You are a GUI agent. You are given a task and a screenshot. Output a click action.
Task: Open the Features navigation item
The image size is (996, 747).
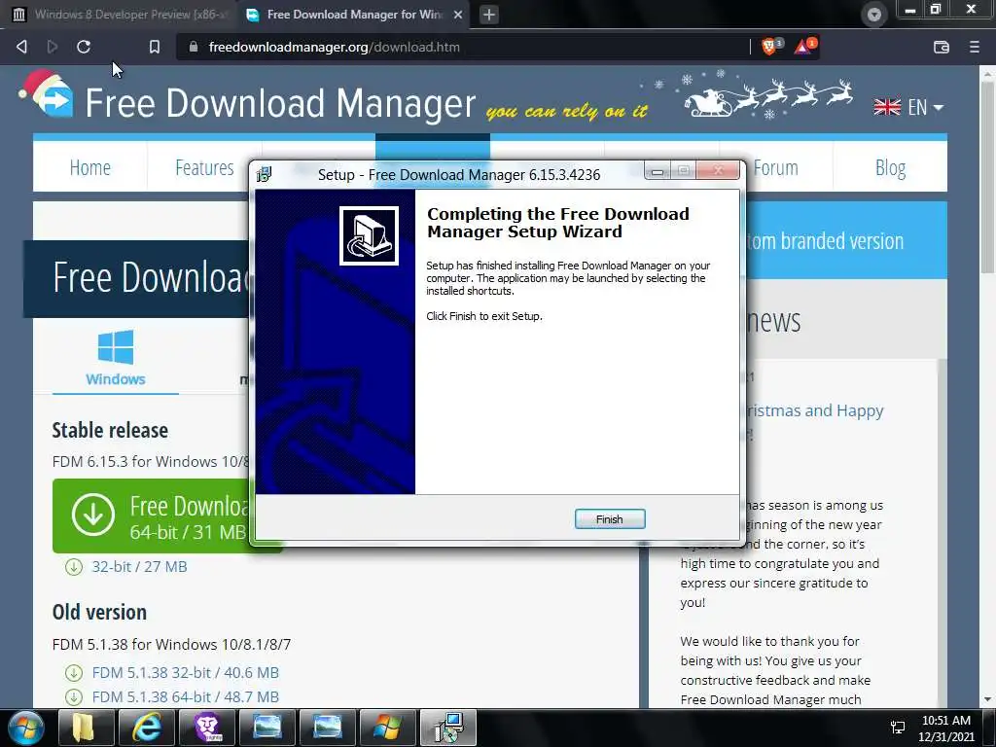pos(204,167)
